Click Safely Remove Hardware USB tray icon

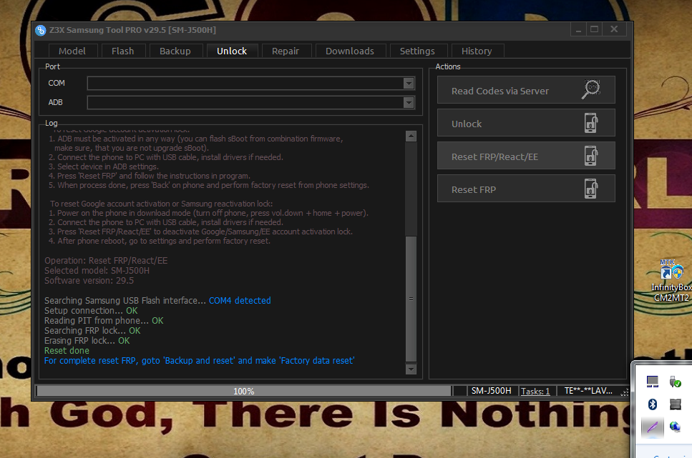pos(675,382)
